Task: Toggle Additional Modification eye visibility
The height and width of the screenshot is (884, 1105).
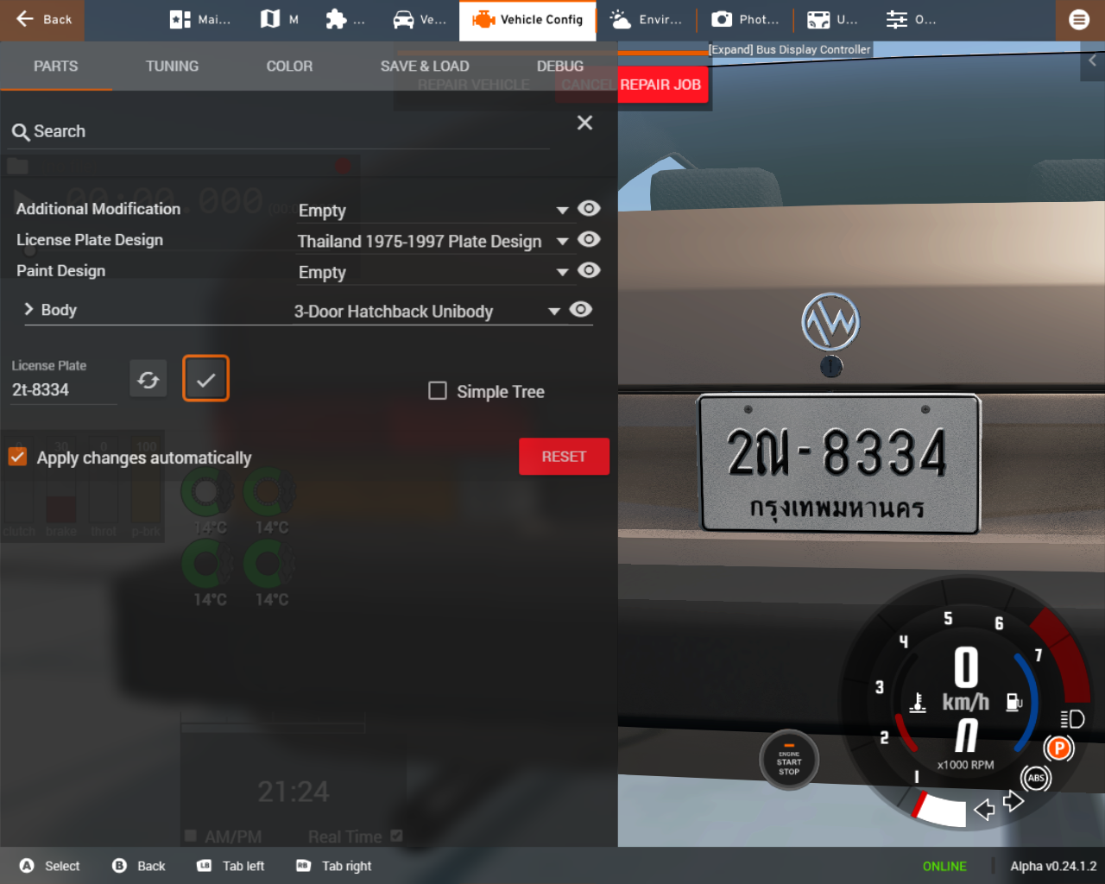Action: (589, 208)
